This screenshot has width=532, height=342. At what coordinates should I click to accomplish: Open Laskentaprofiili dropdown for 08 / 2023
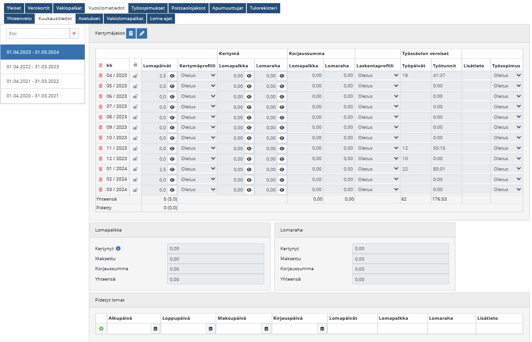point(378,117)
